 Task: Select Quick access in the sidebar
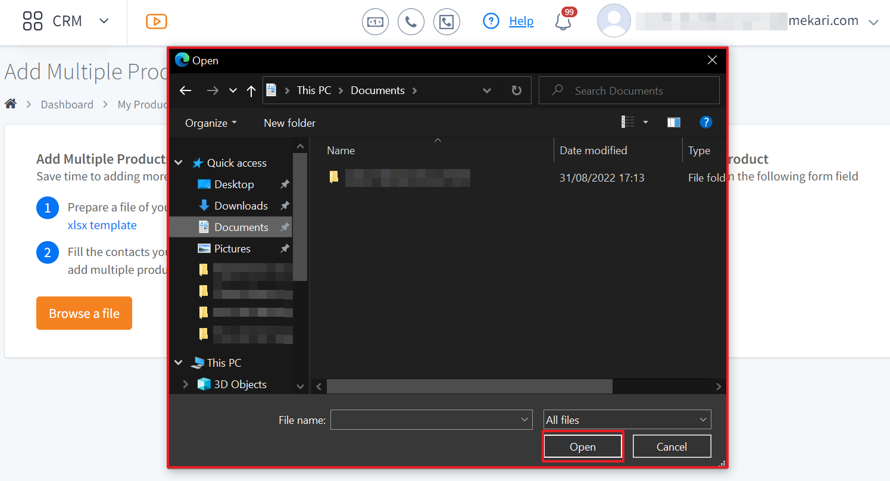[236, 163]
